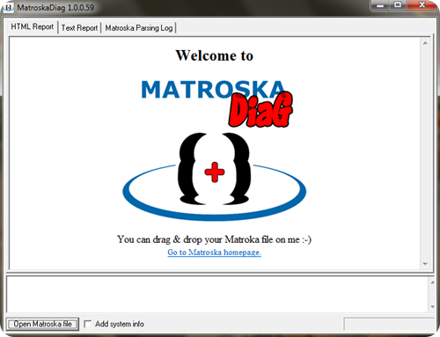This screenshot has width=440, height=337.
Task: Click the report pane scroll down arrow
Action: click(425, 264)
